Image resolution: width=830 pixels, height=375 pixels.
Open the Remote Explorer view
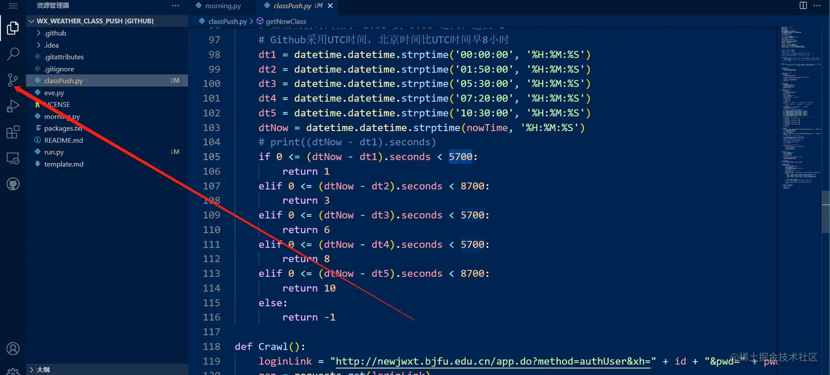[13, 159]
